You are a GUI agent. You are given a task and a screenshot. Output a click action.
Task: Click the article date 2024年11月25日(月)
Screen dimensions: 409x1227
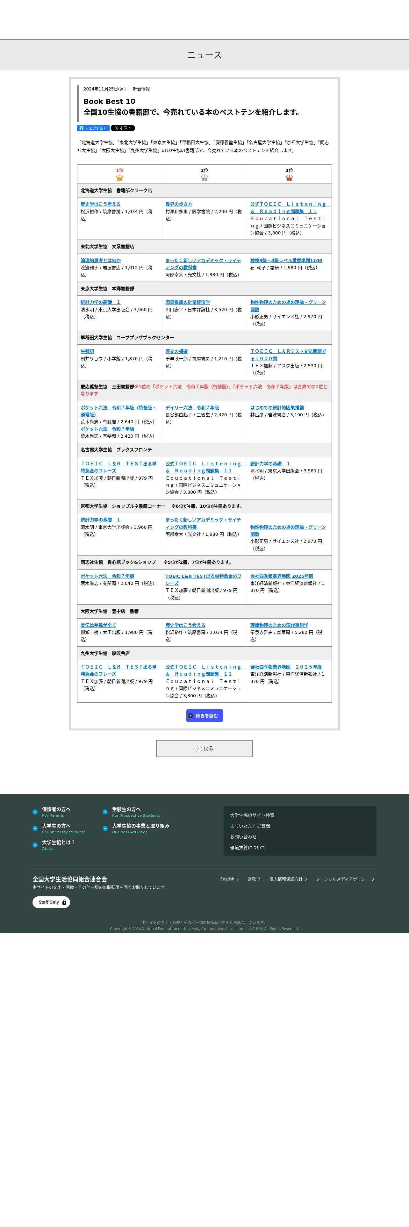105,89
